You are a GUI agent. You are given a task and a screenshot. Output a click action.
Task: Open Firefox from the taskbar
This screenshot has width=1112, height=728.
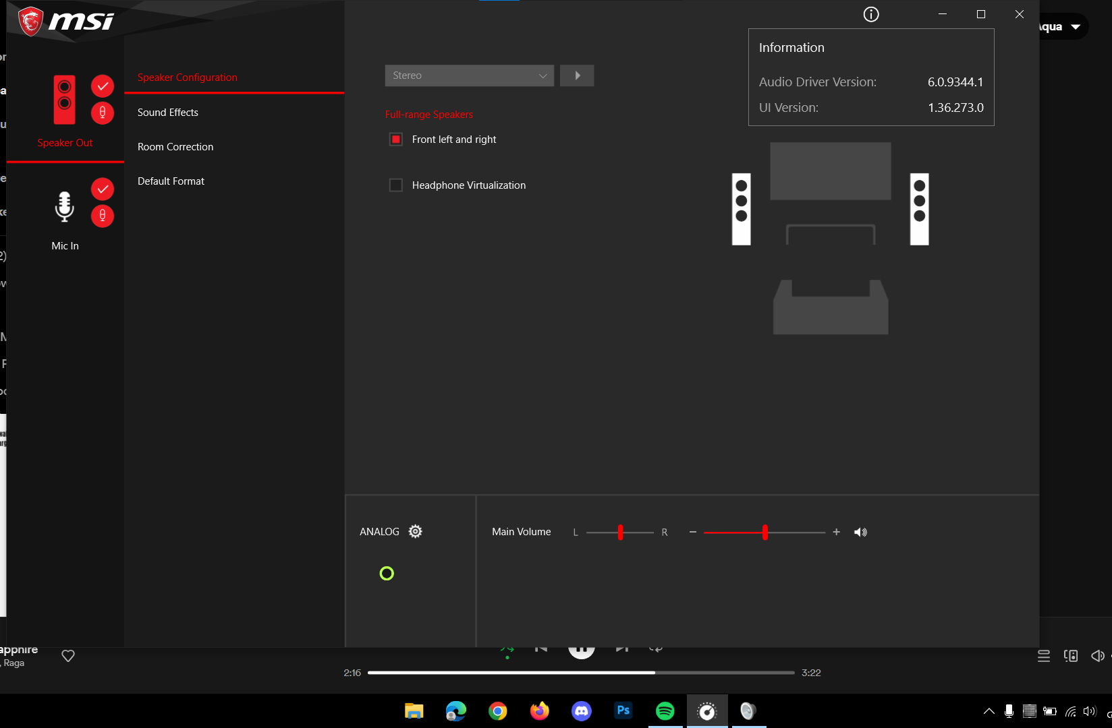click(540, 711)
